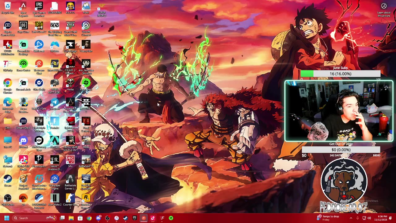396x223 pixels.
Task: Select the Left 4 Dead 2 shortcut
Action: point(39,28)
